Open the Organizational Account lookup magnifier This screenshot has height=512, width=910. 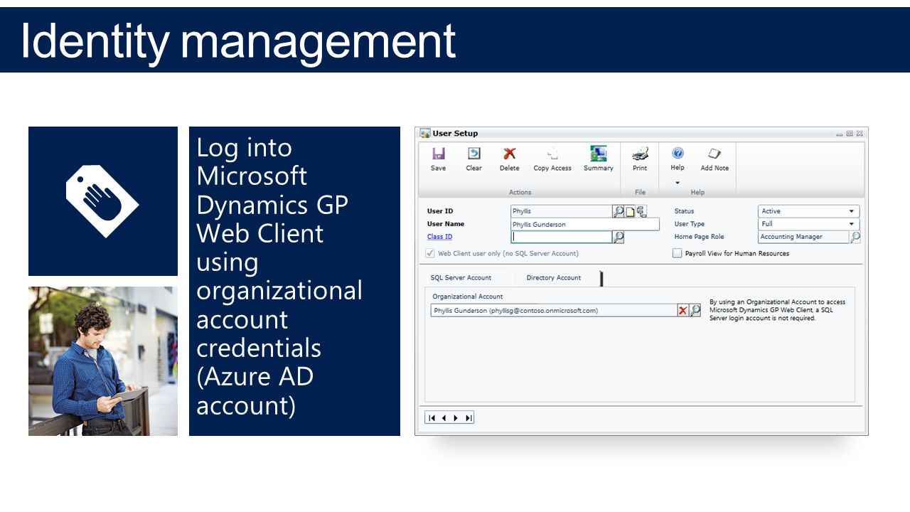pyautogui.click(x=695, y=311)
